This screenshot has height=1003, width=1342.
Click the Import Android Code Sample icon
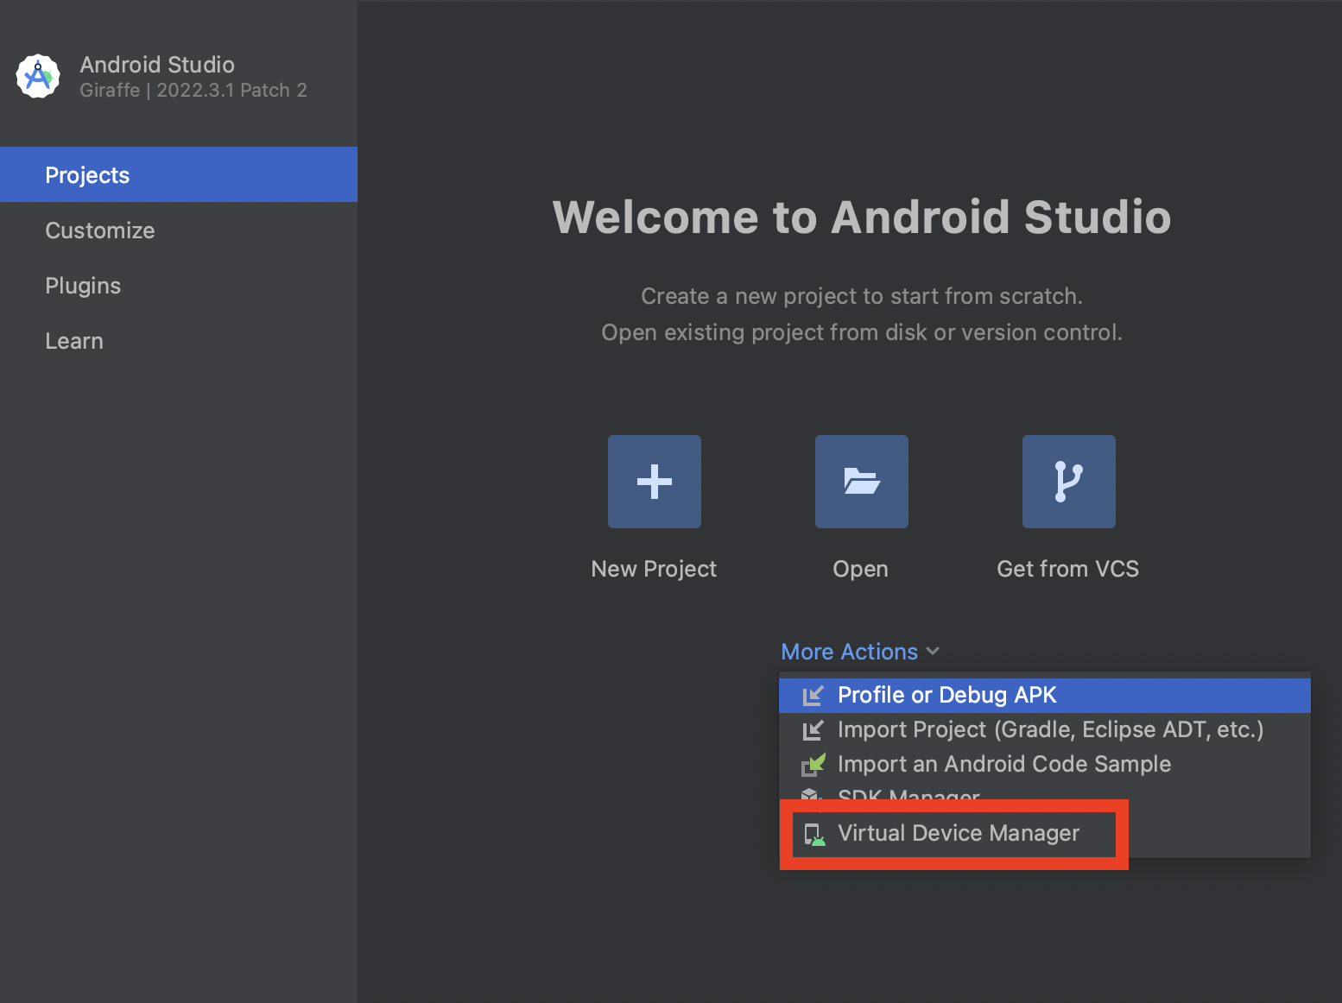coord(813,765)
